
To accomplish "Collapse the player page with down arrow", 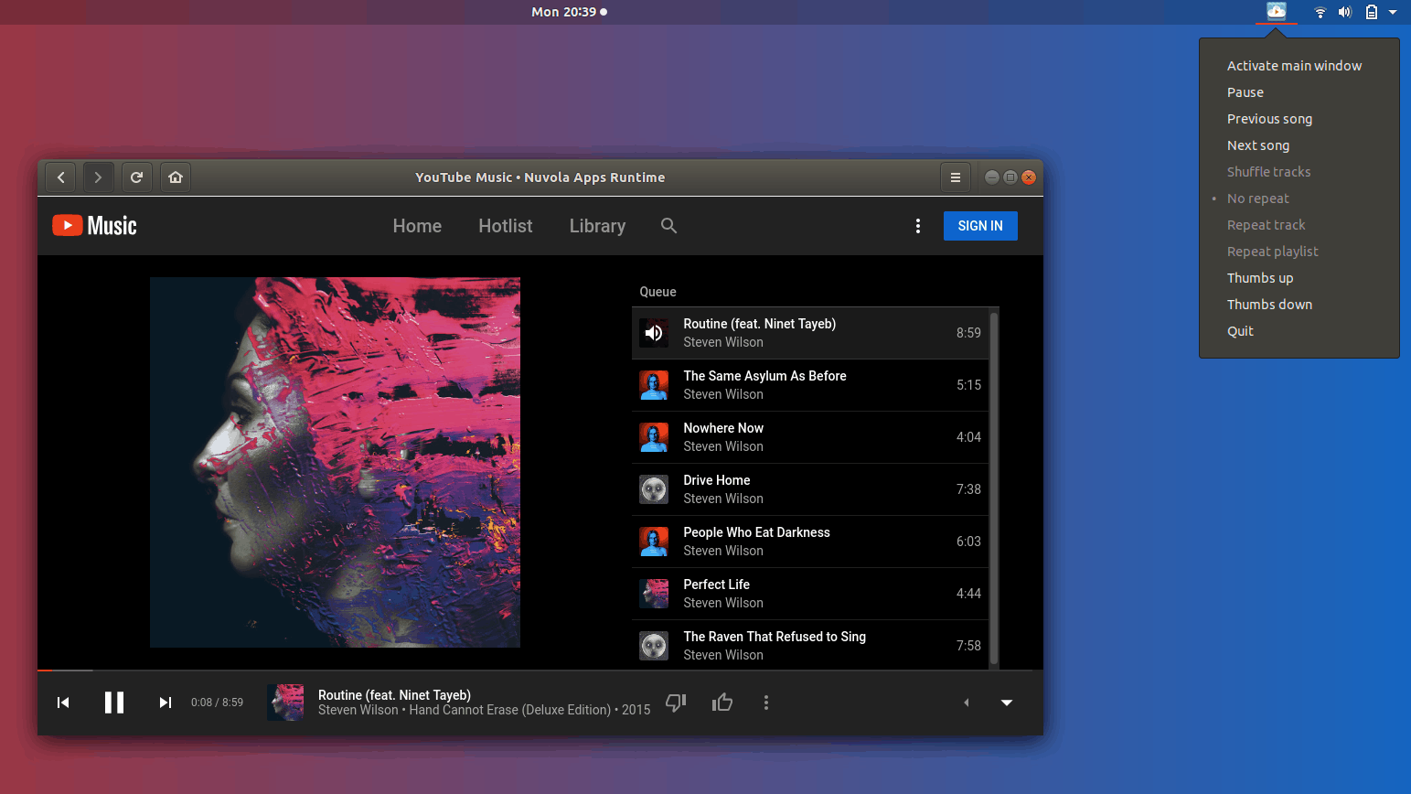I will [1006, 703].
